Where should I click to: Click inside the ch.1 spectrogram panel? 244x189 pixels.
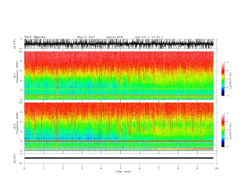tap(119, 75)
